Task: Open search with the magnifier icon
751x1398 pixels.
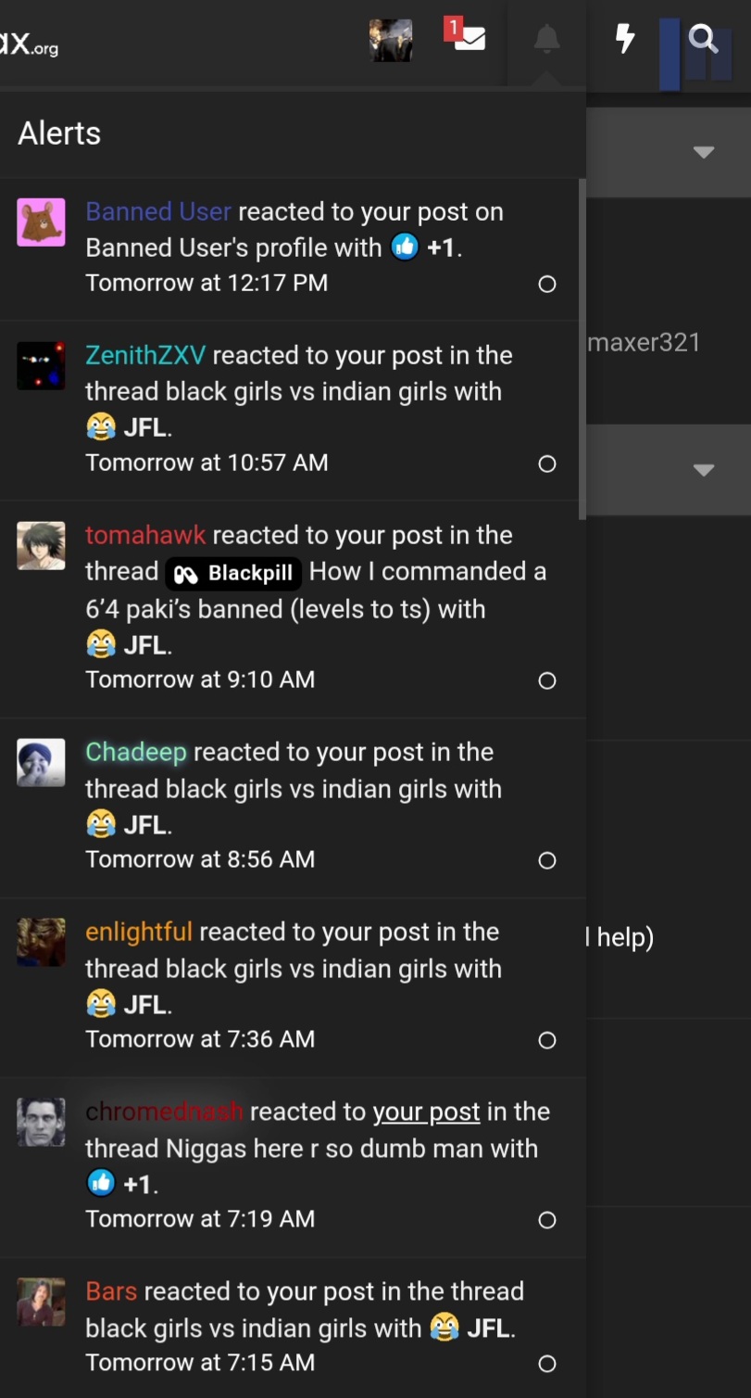Action: pos(704,39)
